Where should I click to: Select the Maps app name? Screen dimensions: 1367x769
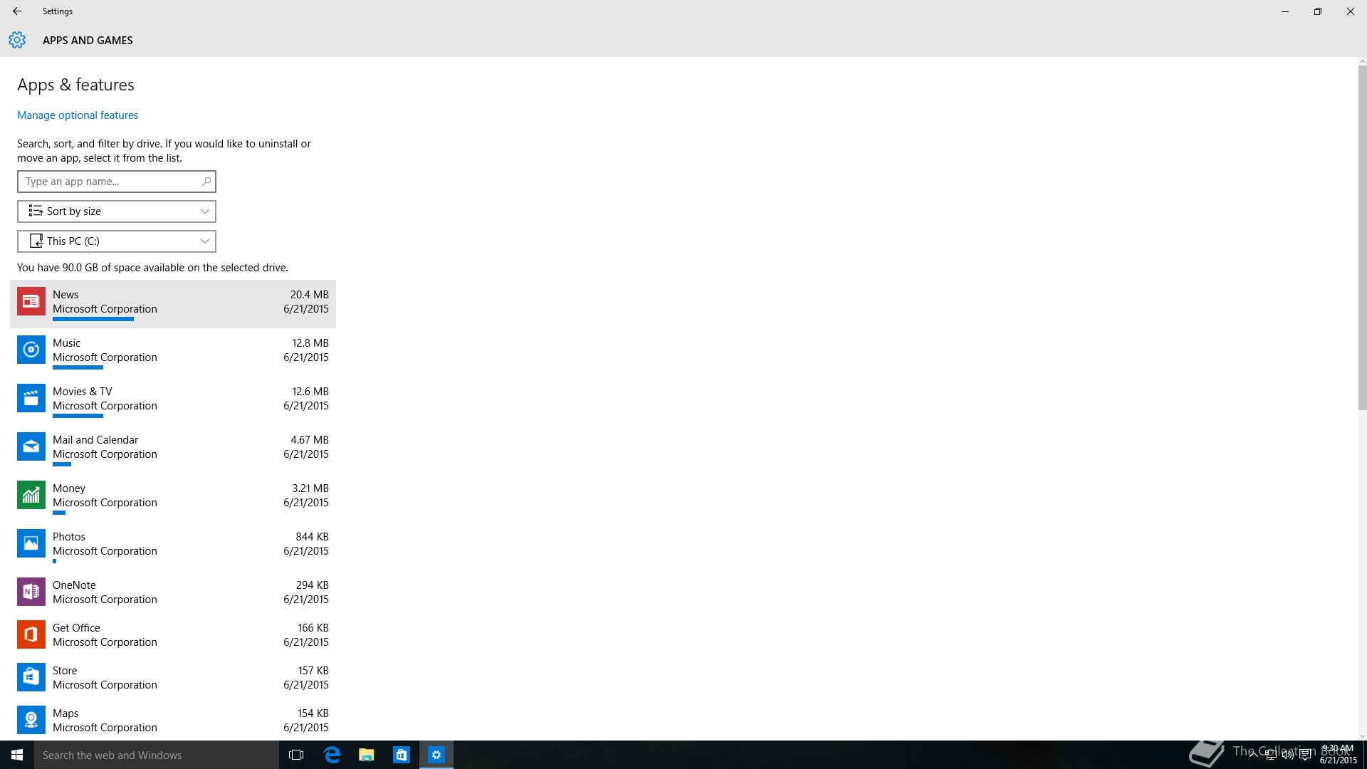[66, 713]
